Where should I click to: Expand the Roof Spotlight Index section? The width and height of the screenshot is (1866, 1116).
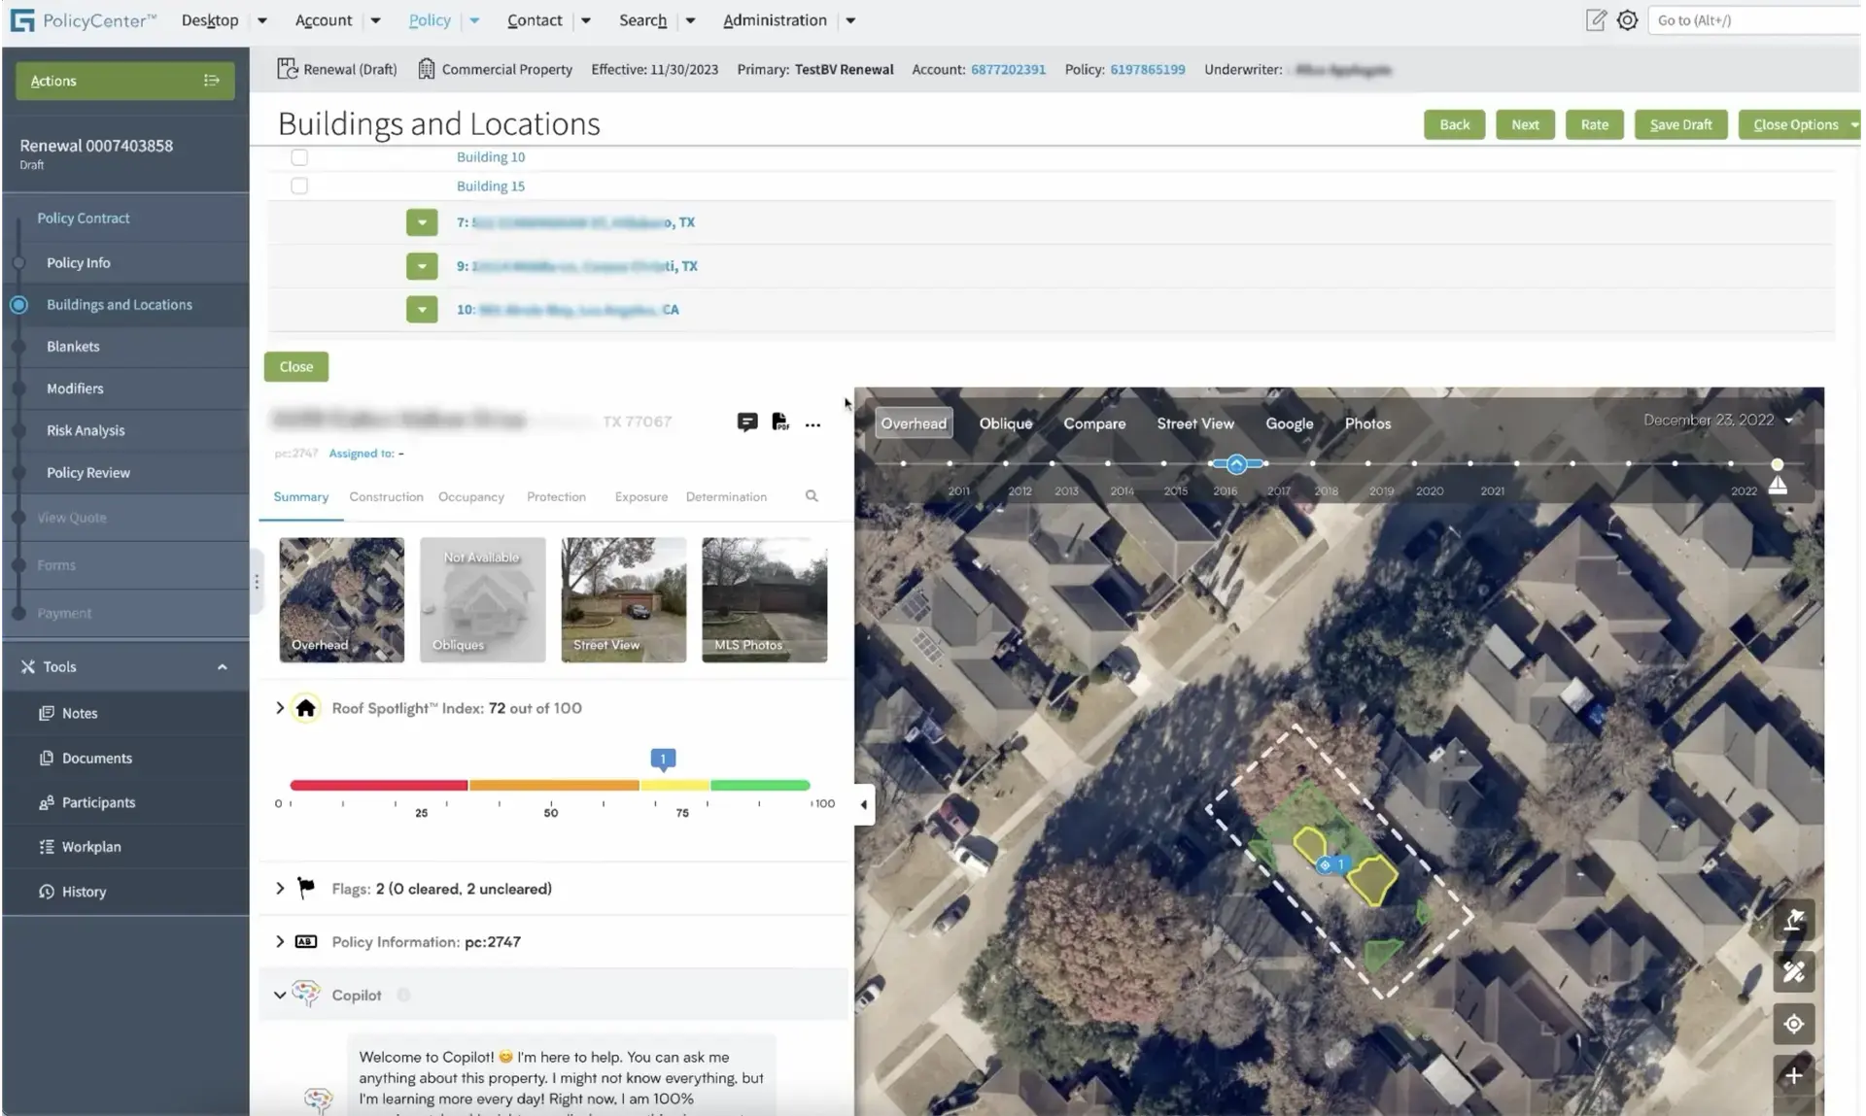tap(280, 708)
